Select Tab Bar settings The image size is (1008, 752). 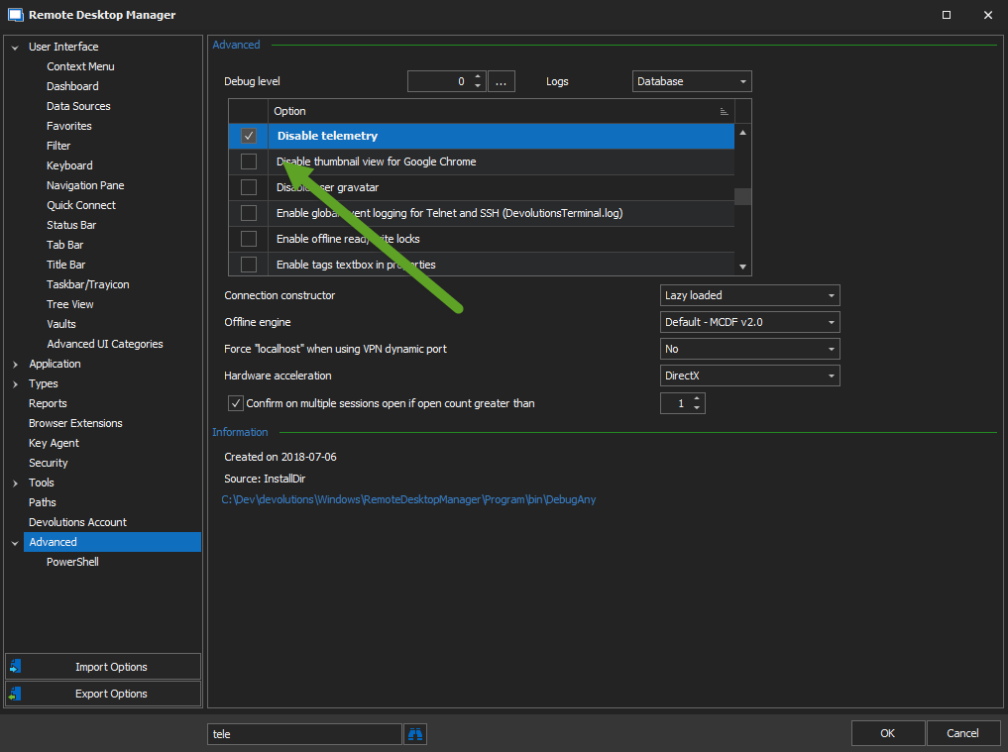[x=65, y=245]
